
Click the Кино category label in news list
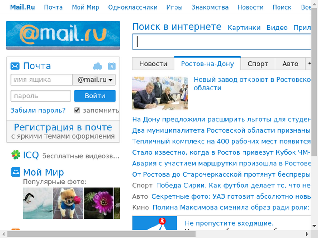pyautogui.click(x=141, y=207)
